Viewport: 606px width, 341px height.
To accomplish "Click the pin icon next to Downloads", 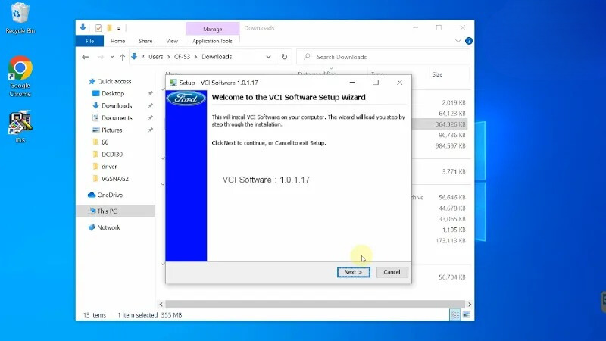I will 150,105.
